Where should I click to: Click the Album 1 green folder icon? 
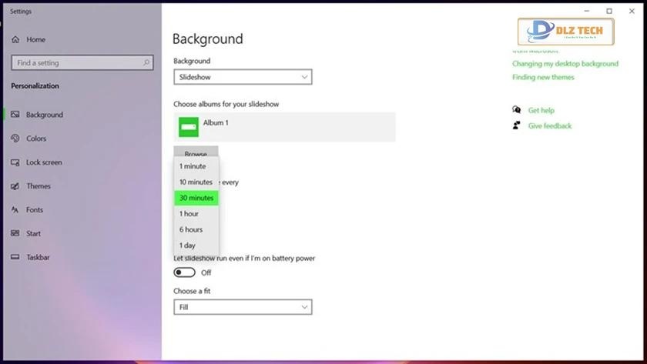189,126
